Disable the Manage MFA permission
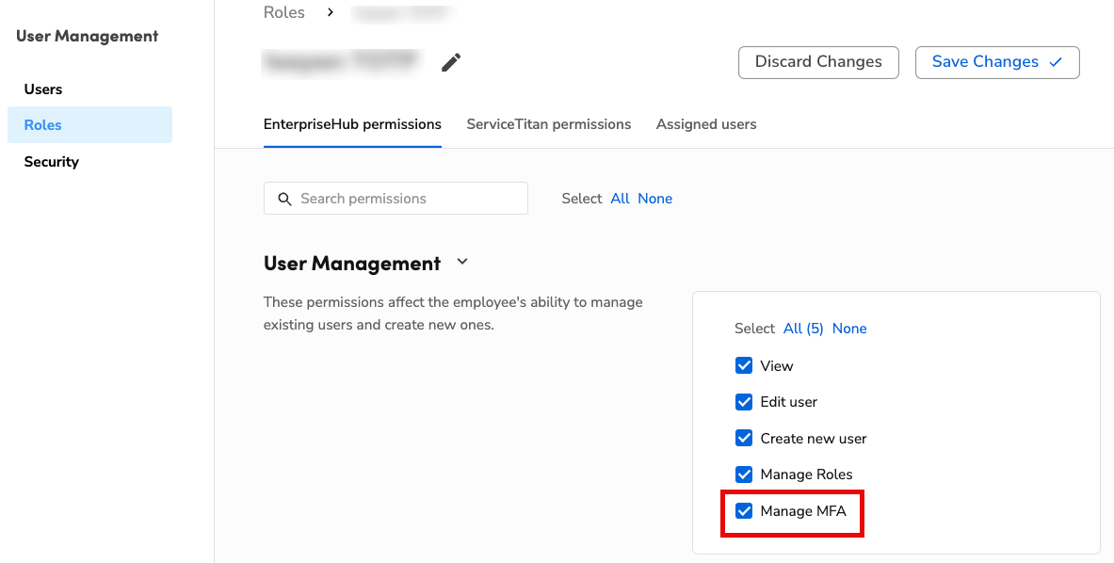This screenshot has width=1114, height=563. [744, 510]
